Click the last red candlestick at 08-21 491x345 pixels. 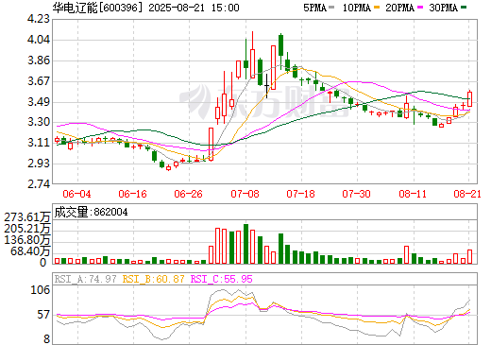click(469, 99)
